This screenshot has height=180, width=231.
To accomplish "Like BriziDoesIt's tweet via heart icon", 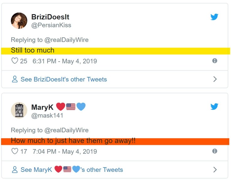I will point(14,61).
